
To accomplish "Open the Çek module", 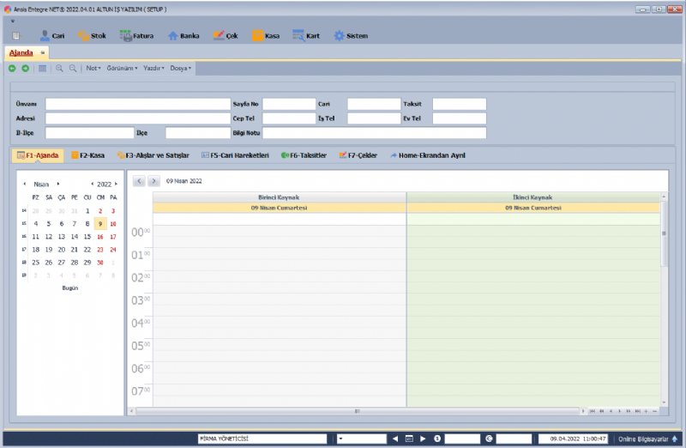I will pyautogui.click(x=226, y=36).
